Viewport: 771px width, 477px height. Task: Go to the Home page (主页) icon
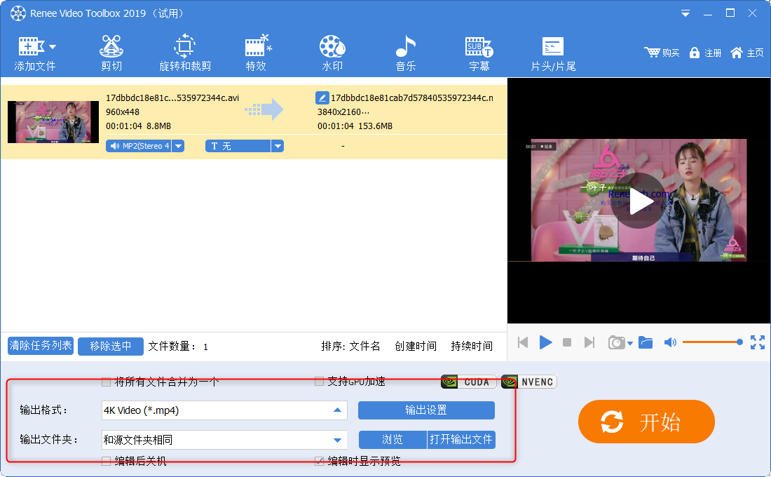point(737,52)
